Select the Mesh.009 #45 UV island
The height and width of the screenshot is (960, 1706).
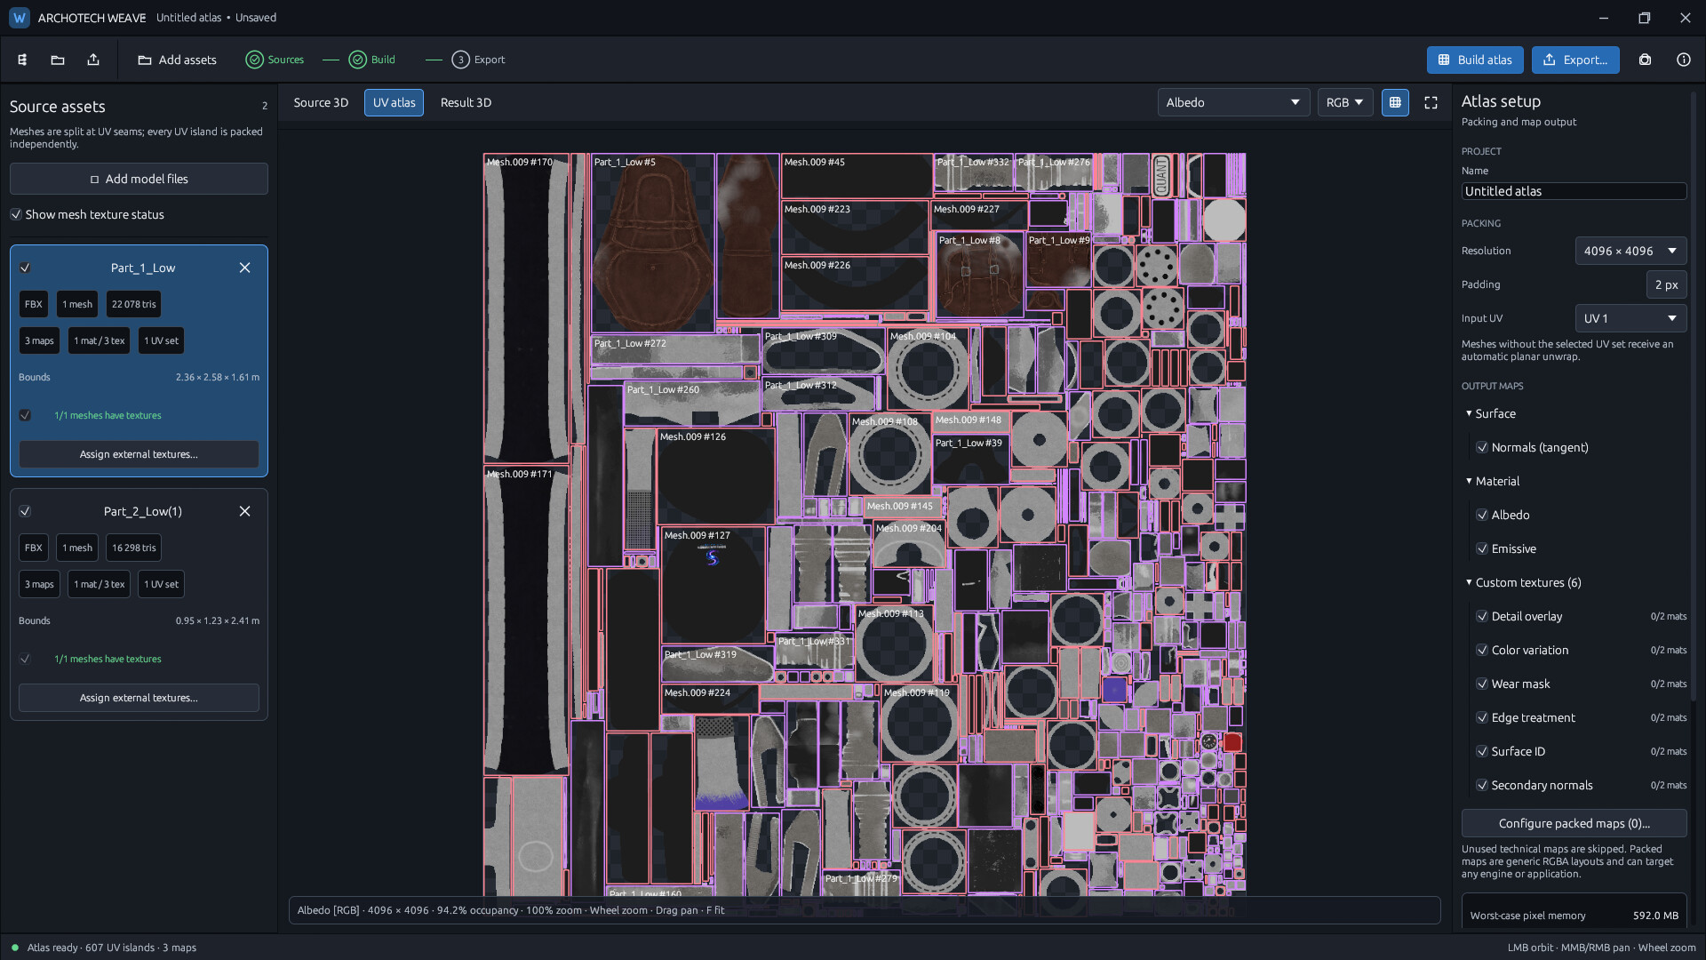pyautogui.click(x=856, y=176)
